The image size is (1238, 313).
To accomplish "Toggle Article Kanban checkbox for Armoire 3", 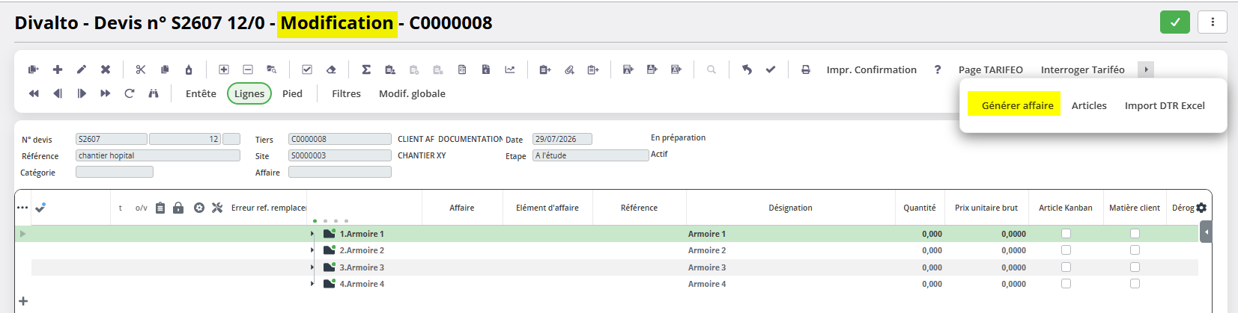I will click(1066, 267).
